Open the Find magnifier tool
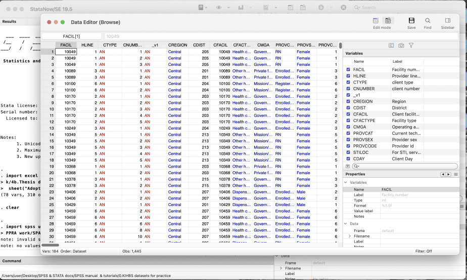467x280 pixels. click(428, 21)
